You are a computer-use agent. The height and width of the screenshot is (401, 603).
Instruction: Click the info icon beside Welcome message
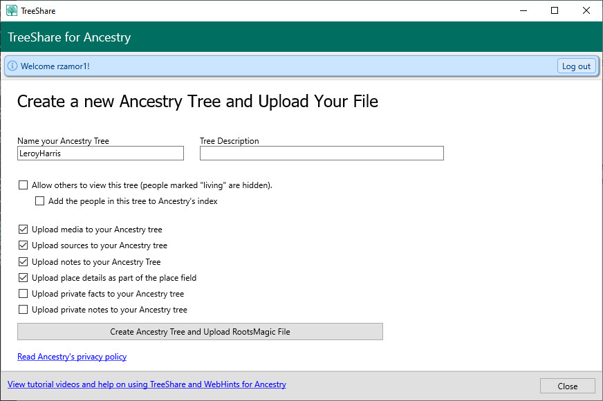point(12,66)
